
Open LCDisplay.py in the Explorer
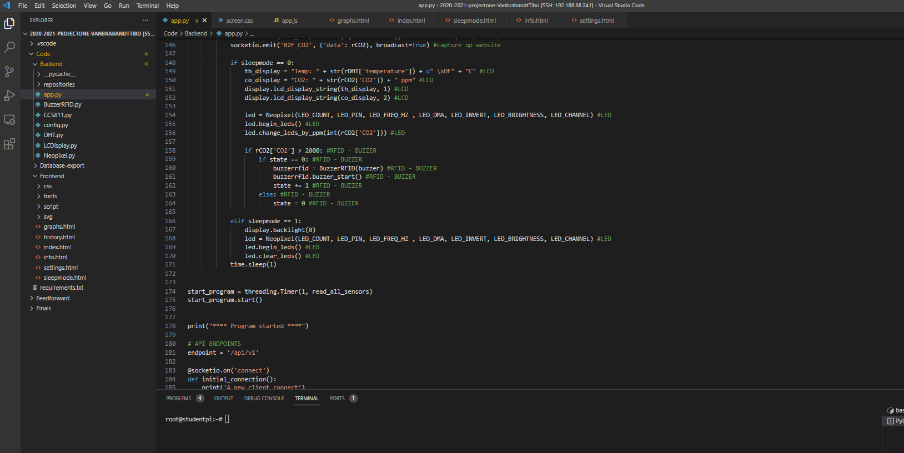(88, 145)
